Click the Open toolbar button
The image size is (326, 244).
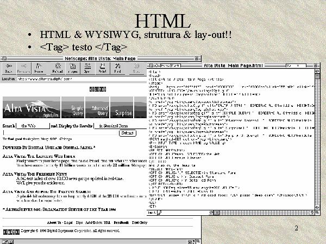pyautogui.click(x=87, y=68)
